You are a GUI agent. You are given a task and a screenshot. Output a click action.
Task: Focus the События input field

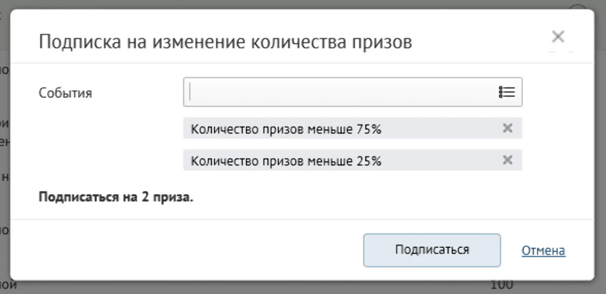(341, 92)
